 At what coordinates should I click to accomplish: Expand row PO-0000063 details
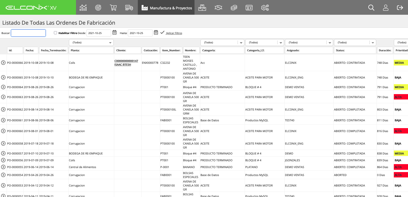coord(3,97)
